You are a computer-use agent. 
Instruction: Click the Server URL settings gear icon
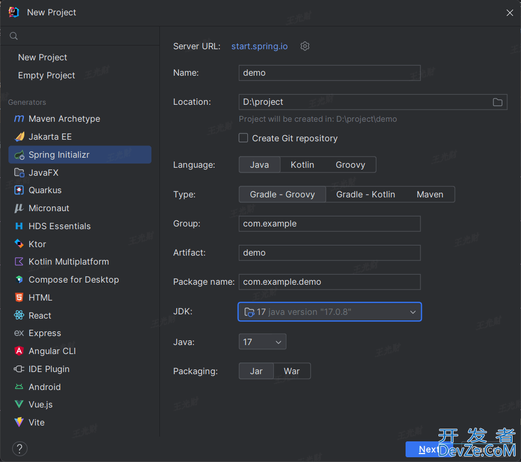pos(305,46)
